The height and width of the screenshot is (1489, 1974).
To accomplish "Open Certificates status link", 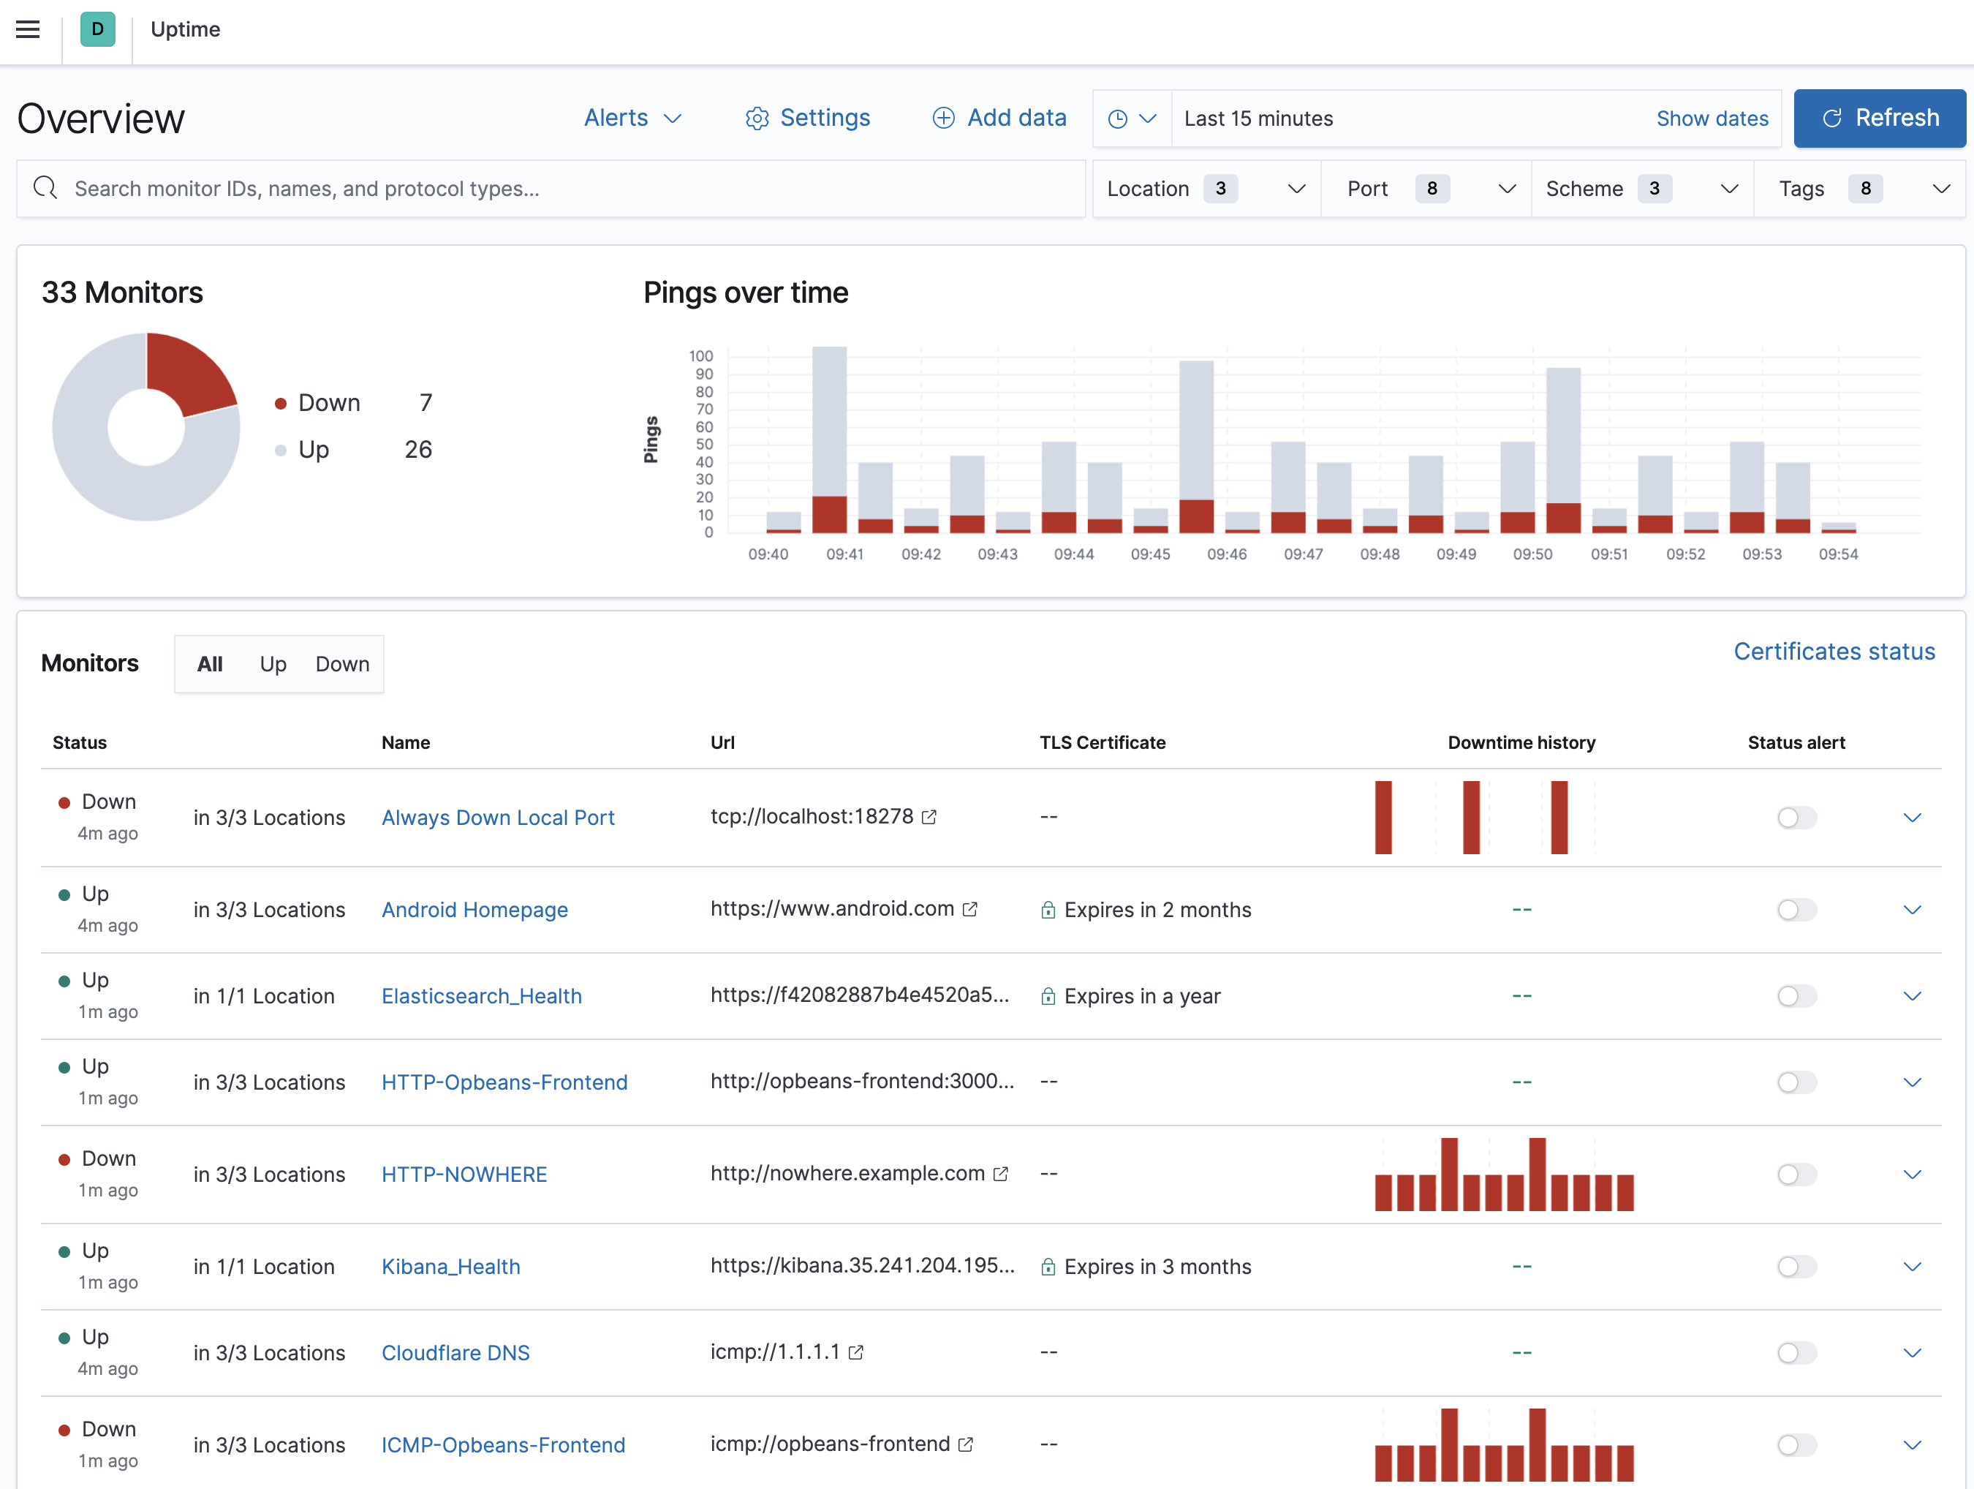I will (1834, 652).
